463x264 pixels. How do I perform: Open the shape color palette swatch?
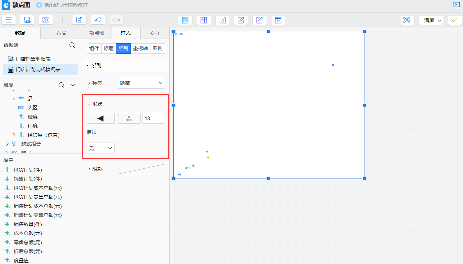pyautogui.click(x=129, y=118)
